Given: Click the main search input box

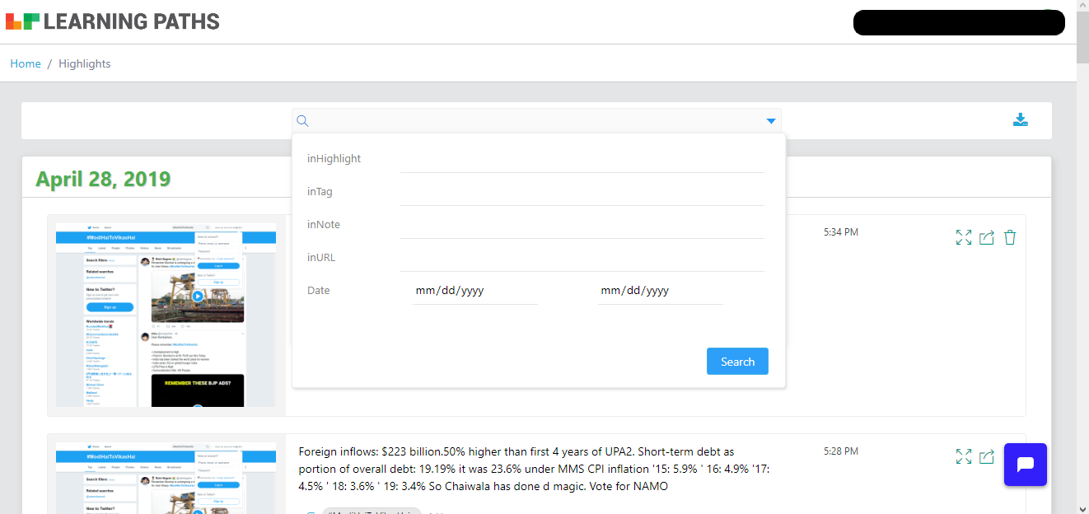Looking at the screenshot, I should point(536,121).
